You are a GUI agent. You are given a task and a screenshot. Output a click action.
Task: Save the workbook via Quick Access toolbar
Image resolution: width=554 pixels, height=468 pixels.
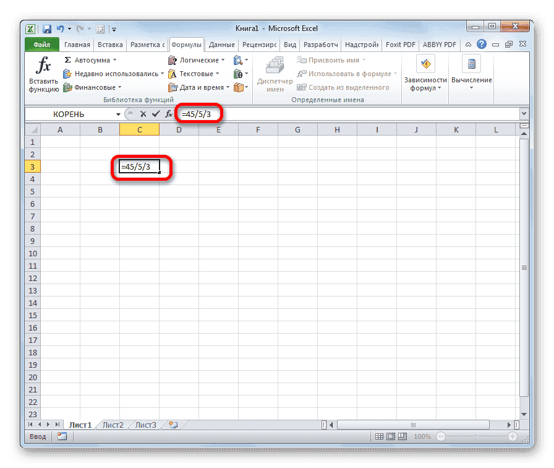pyautogui.click(x=47, y=28)
